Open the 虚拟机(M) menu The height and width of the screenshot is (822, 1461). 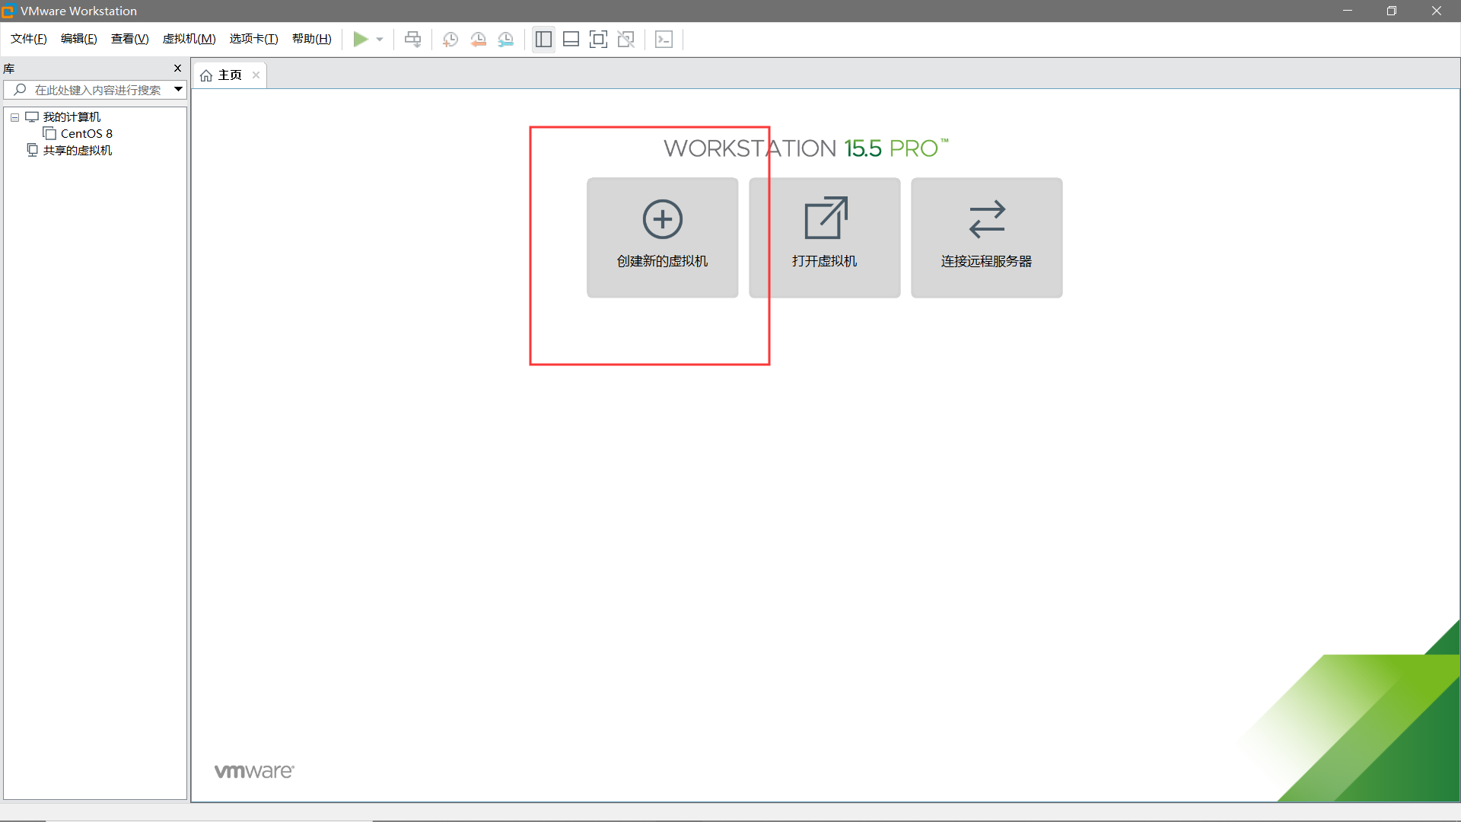[x=189, y=39]
